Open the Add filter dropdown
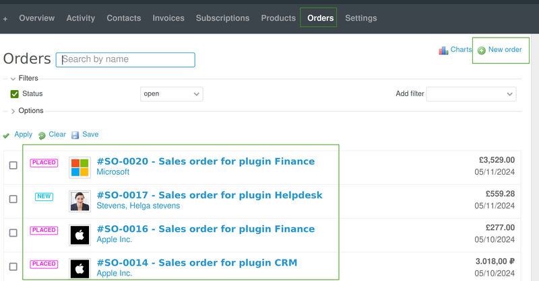539x281 pixels. [471, 94]
